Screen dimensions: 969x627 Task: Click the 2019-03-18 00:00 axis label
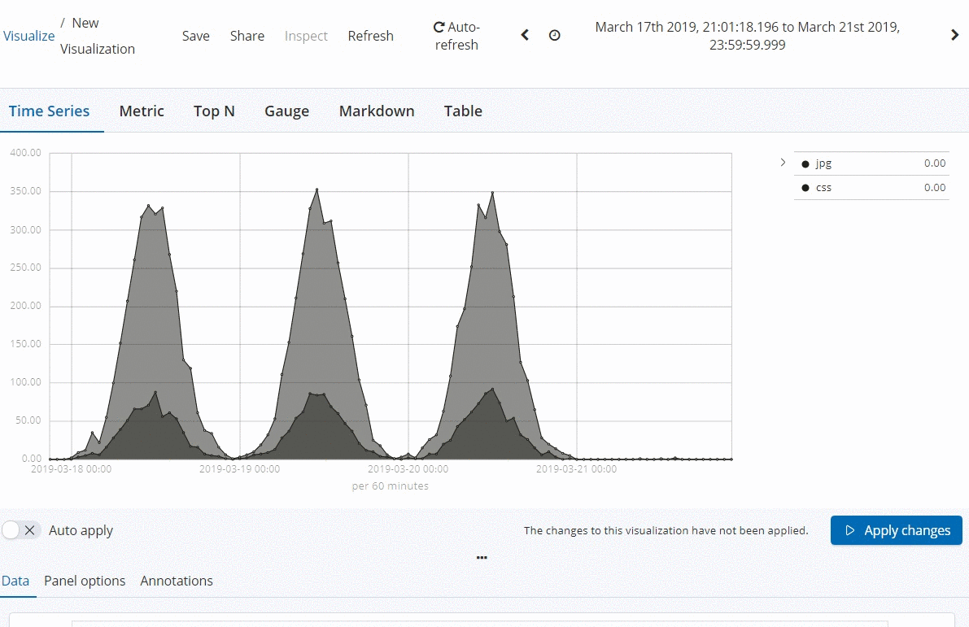coord(71,469)
